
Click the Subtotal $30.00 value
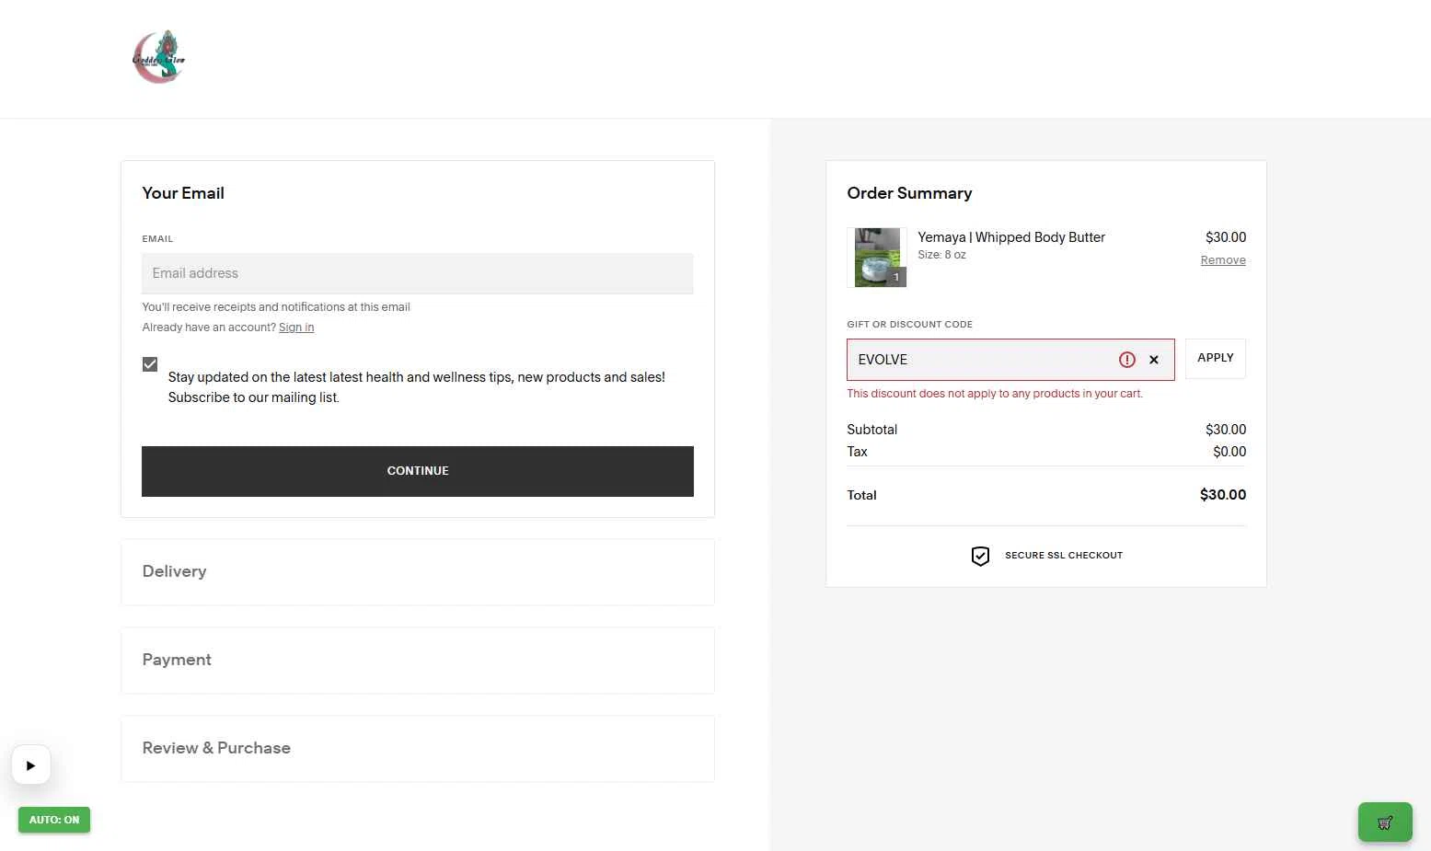click(x=1226, y=430)
